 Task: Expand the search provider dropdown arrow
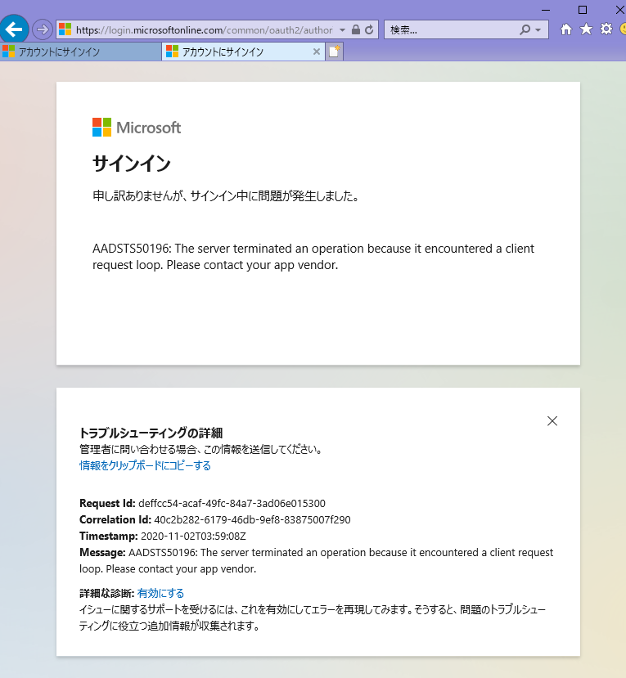(x=538, y=29)
